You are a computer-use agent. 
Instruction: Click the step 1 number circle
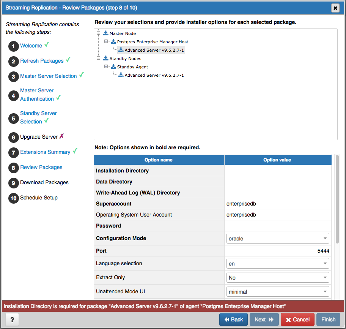coord(13,46)
